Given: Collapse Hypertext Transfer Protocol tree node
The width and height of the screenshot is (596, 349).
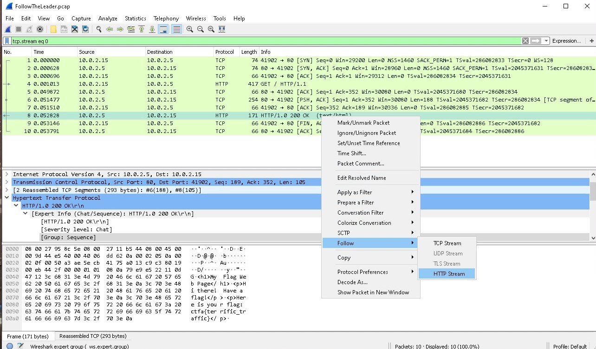Looking at the screenshot, I should pos(7,198).
